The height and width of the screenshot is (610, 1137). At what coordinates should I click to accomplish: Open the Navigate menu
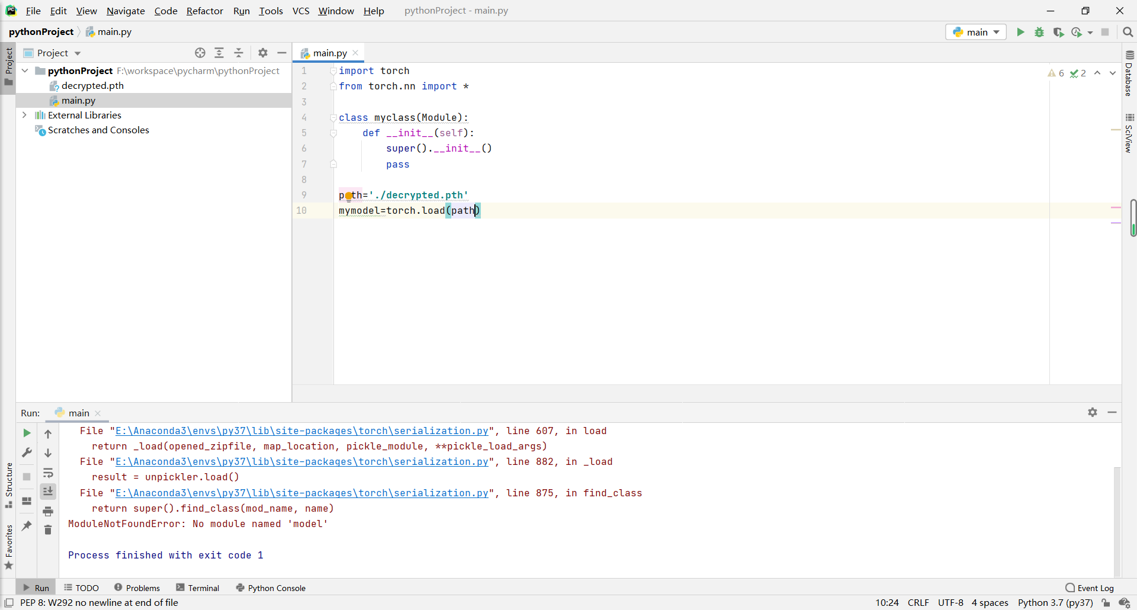tap(126, 11)
